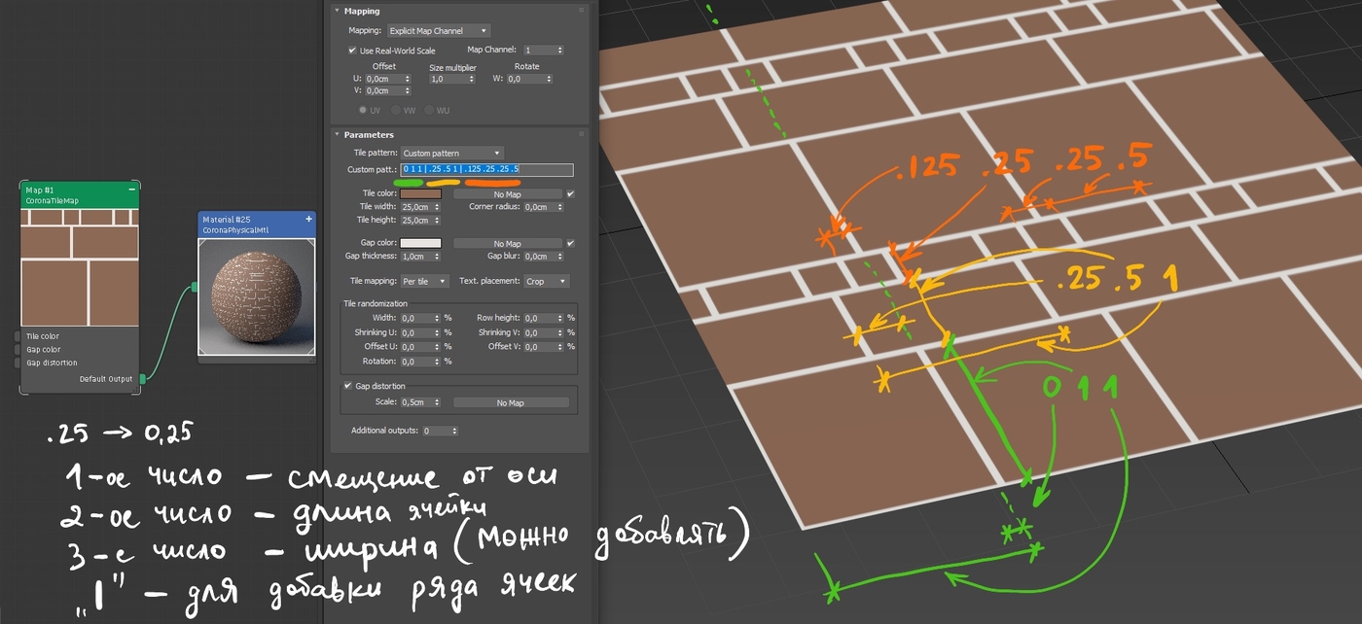Select the VW radio button
The width and height of the screenshot is (1362, 624).
(x=397, y=111)
